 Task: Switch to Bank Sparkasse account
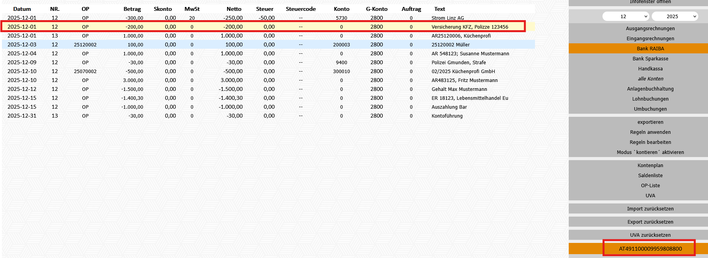click(650, 59)
